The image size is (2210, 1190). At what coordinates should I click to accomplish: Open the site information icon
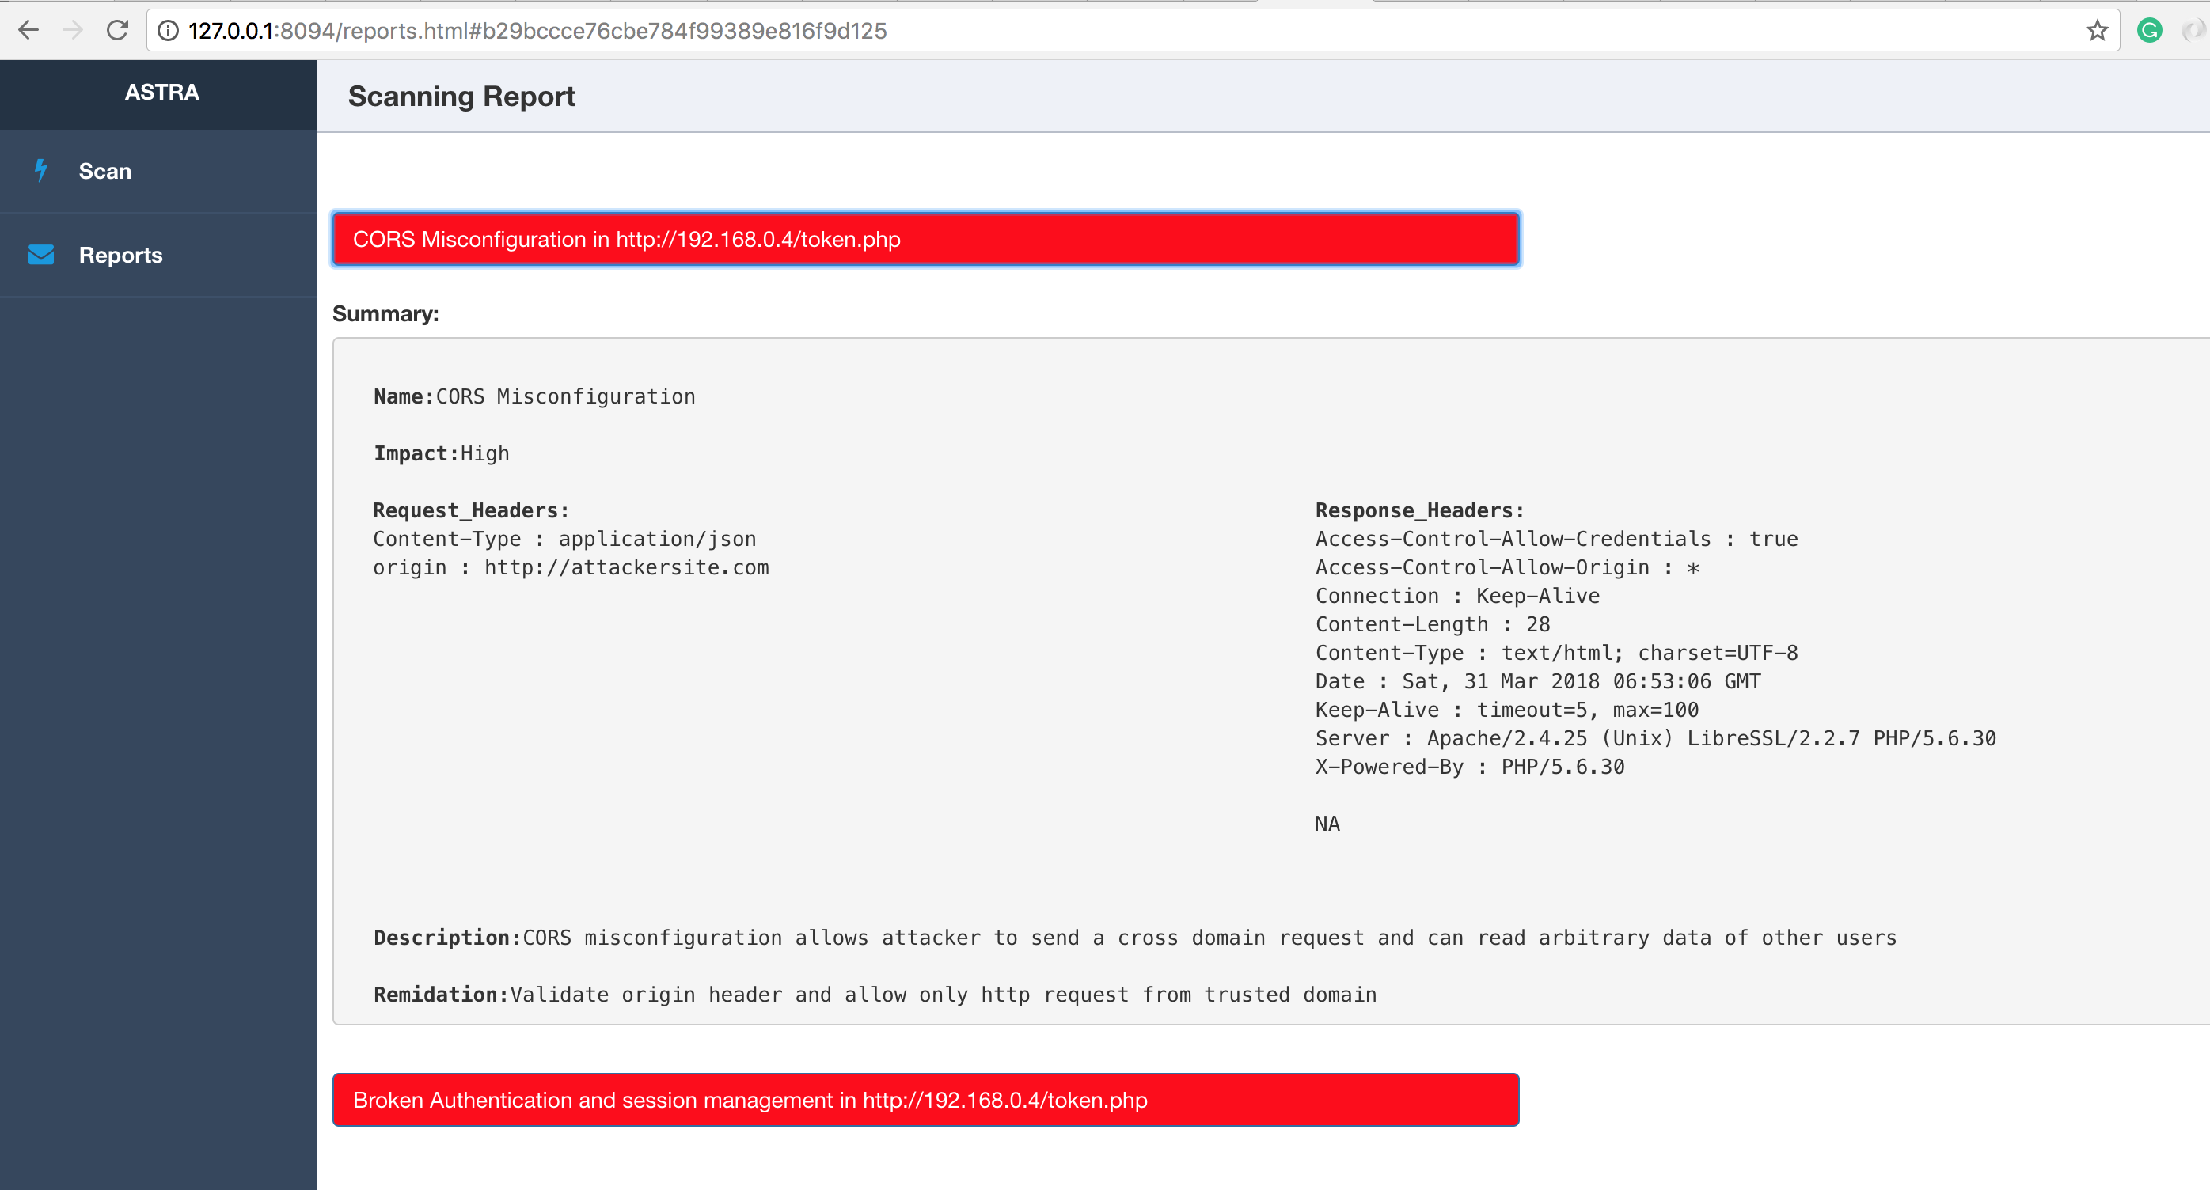tap(168, 31)
